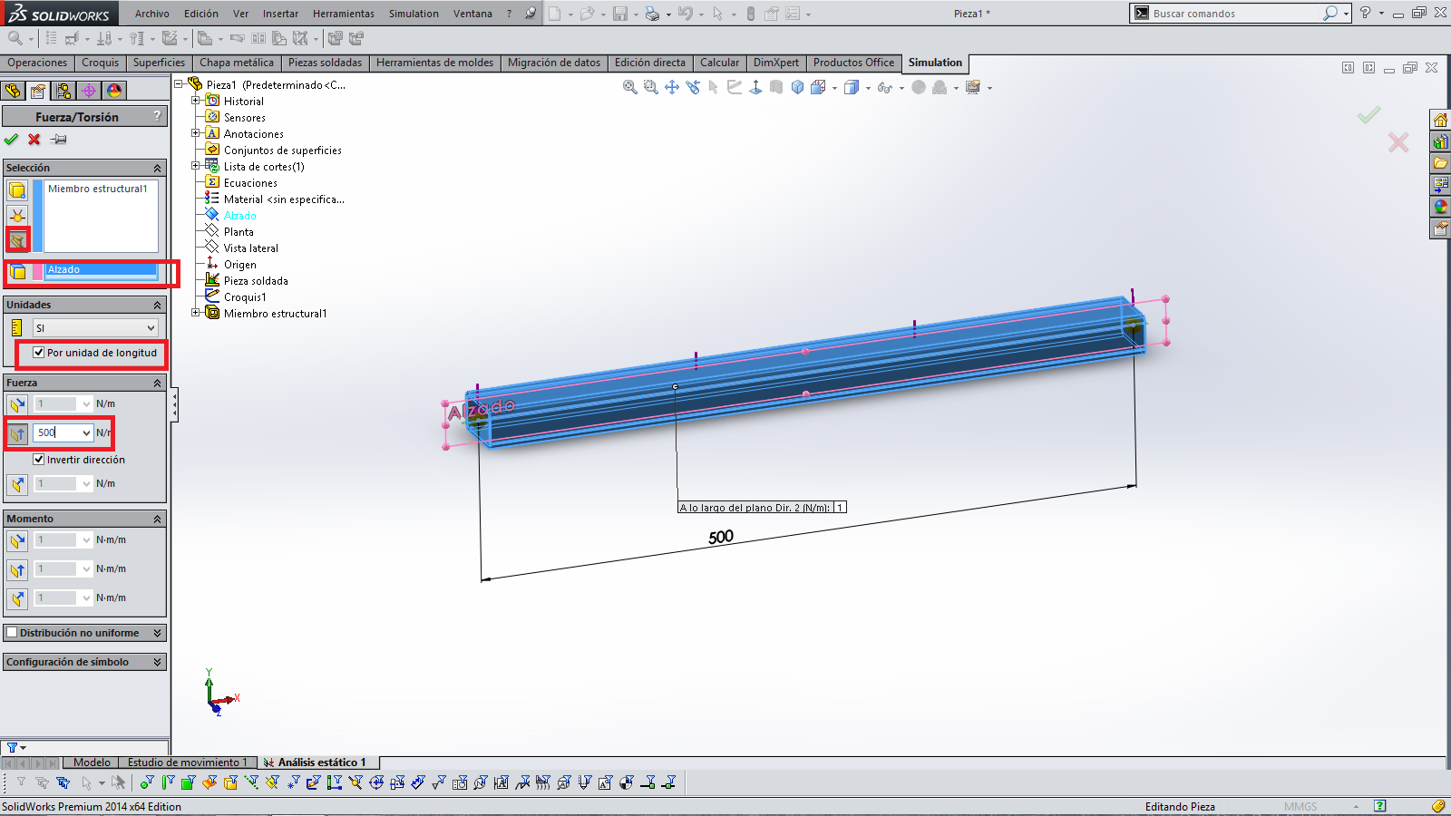Open the ConfigurationManager tab icon
The image size is (1451, 816).
tap(63, 91)
